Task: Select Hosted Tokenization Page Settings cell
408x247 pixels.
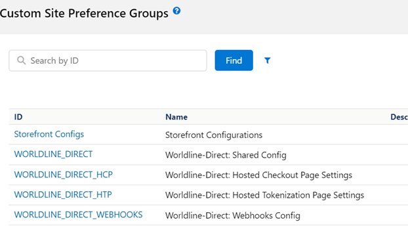Action: tap(264, 195)
